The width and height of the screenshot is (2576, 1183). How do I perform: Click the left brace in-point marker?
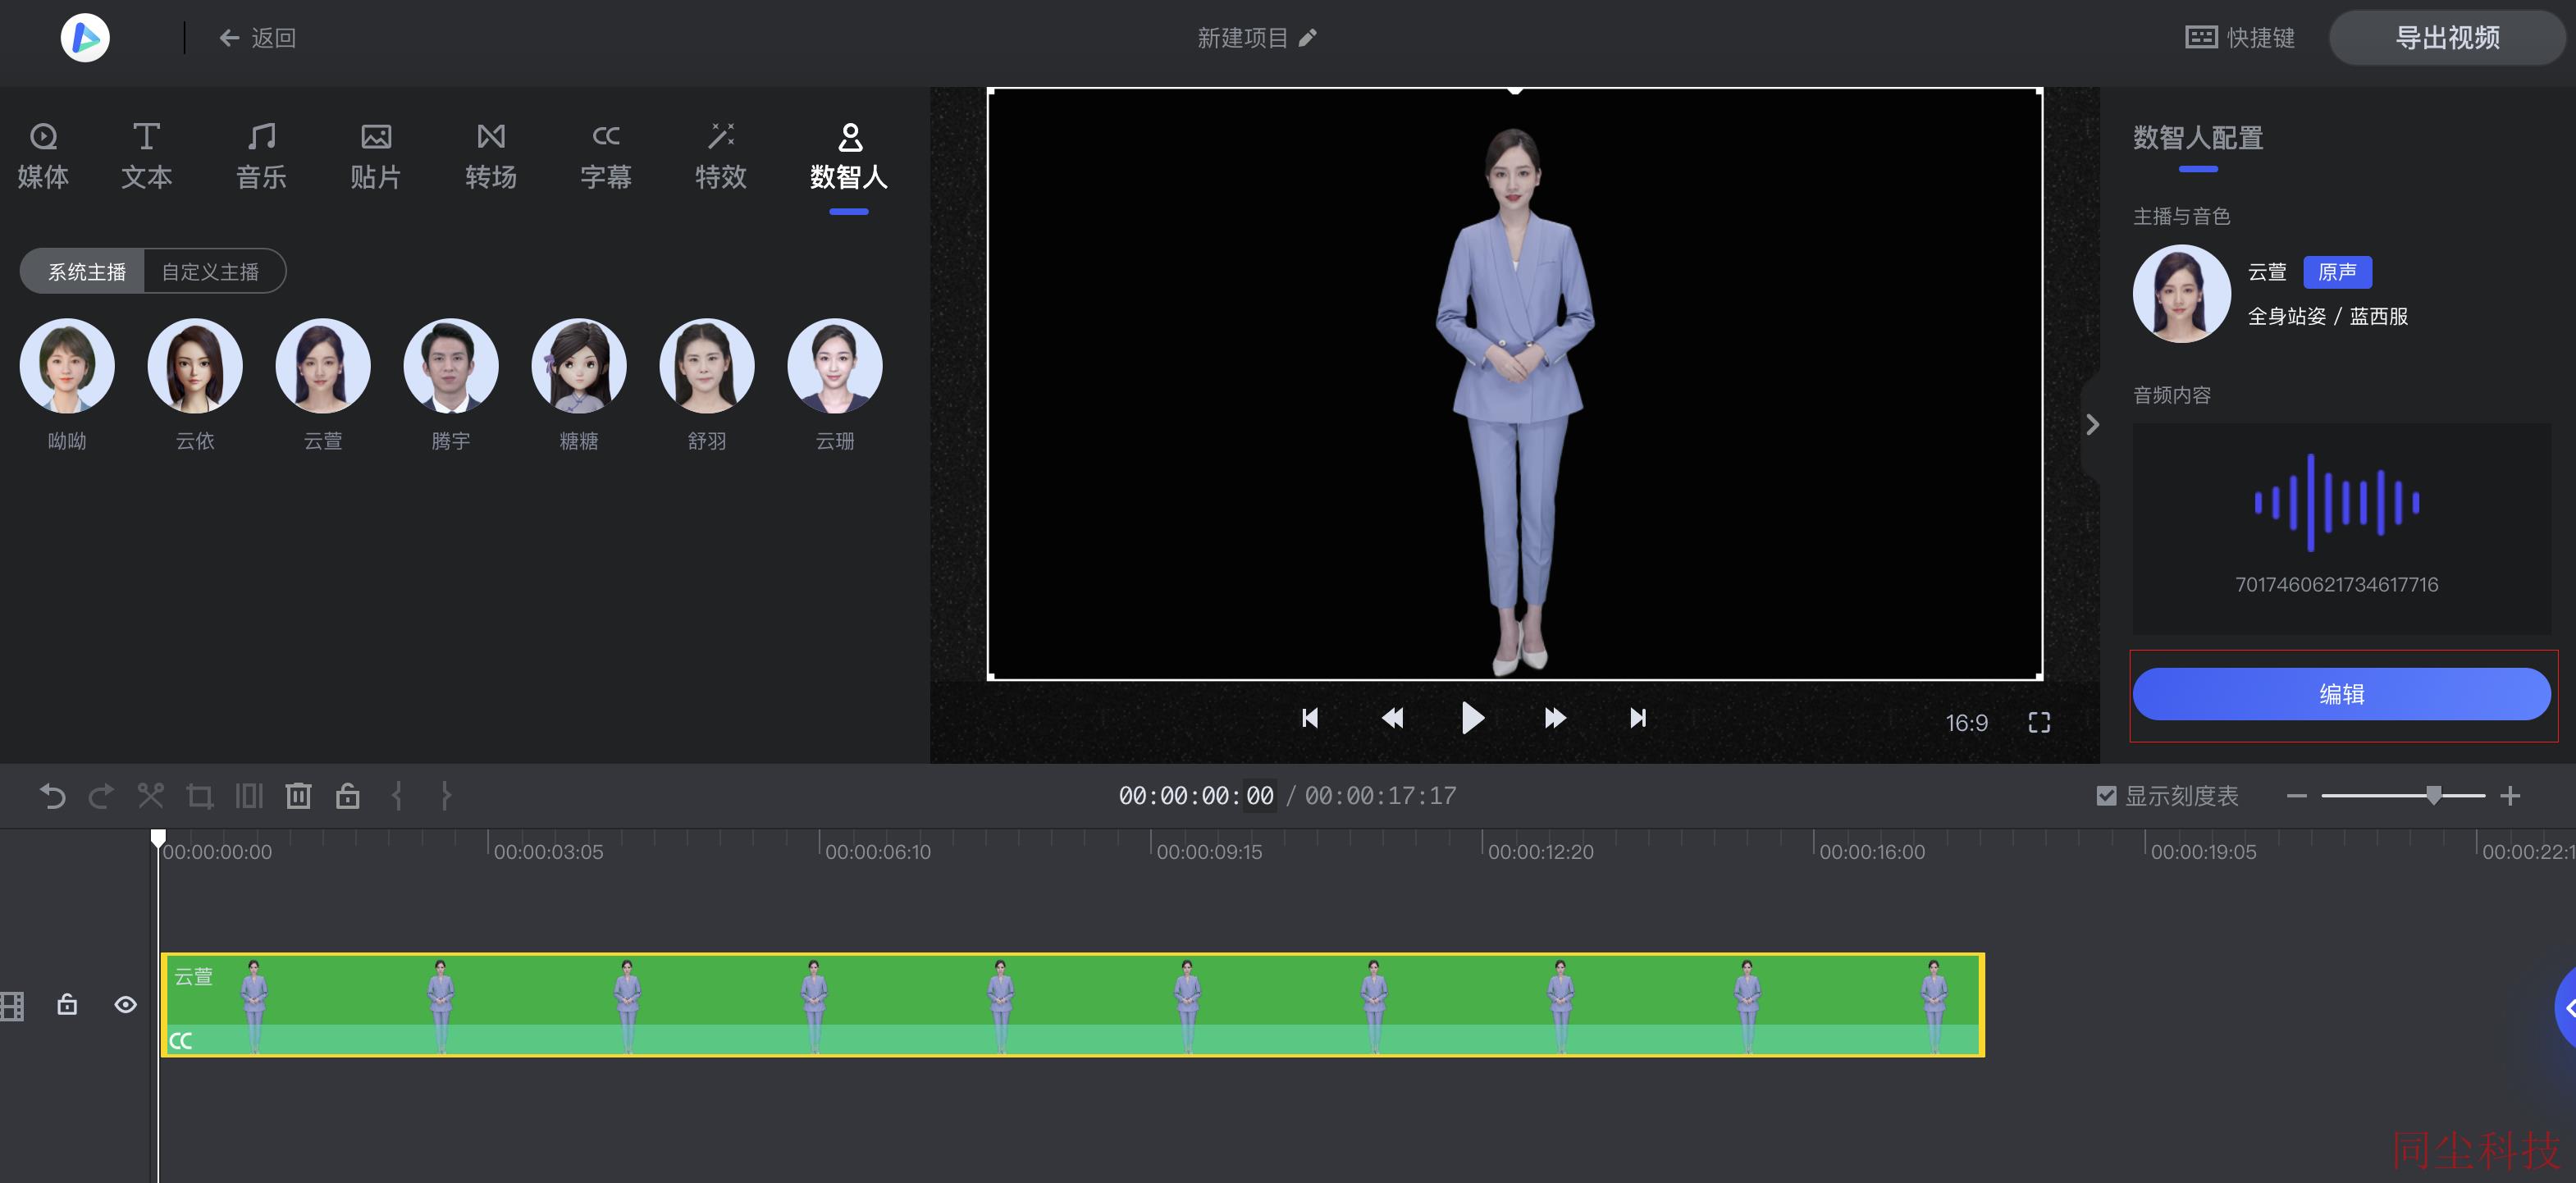pyautogui.click(x=397, y=796)
